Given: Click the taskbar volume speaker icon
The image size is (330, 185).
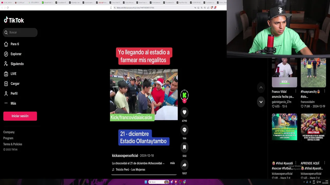Looking at the screenshot, I should coord(320,182).
